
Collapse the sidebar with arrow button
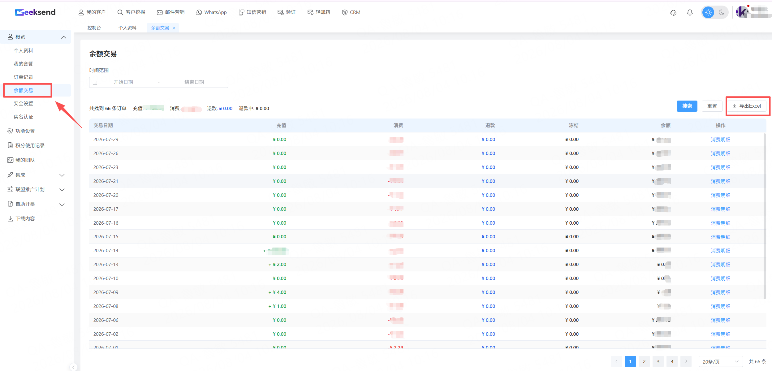(x=73, y=367)
